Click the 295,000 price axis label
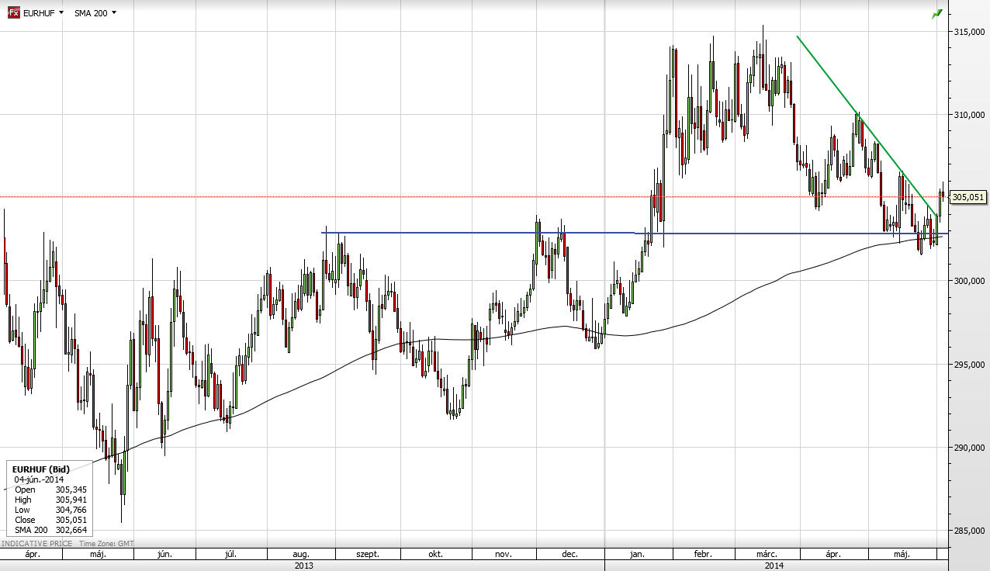Image resolution: width=990 pixels, height=571 pixels. (x=969, y=365)
